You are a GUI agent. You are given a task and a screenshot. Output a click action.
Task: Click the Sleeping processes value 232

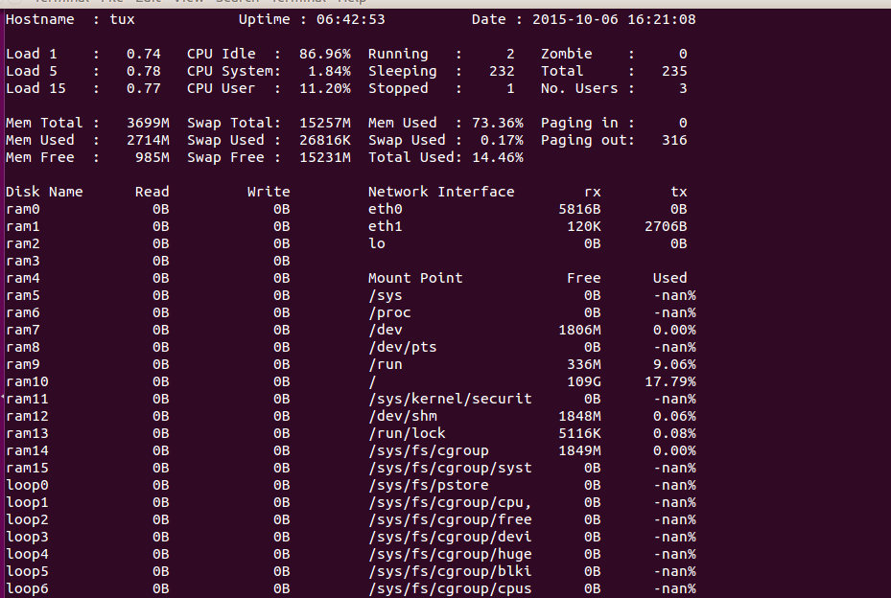click(x=501, y=71)
